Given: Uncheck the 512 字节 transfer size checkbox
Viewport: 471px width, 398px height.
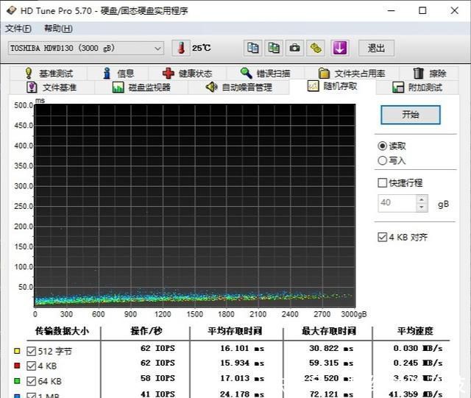Looking at the screenshot, I should point(31,351).
